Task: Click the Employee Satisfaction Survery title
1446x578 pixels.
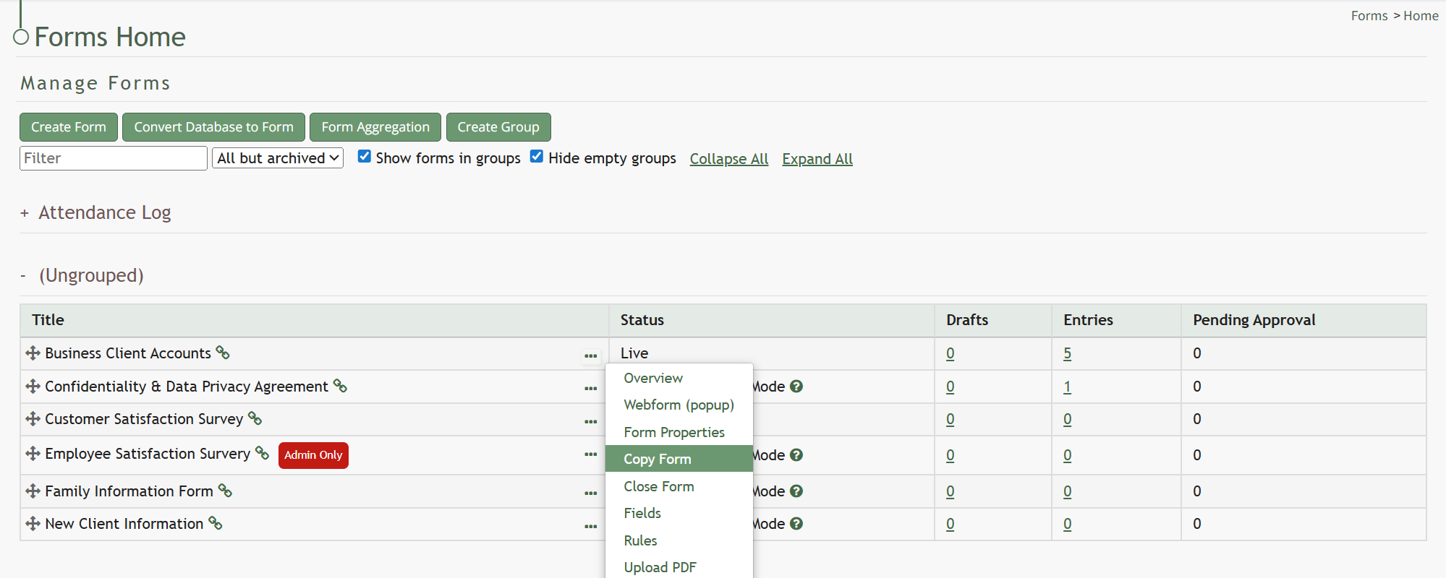Action: [x=148, y=454]
